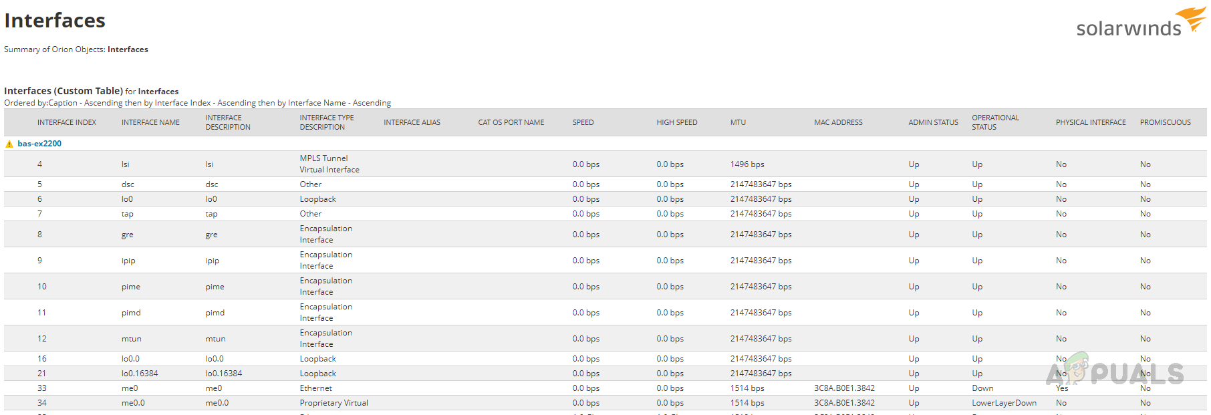Click the Interfaces page title
Viewport: 1211px width, 415px height.
pos(55,21)
